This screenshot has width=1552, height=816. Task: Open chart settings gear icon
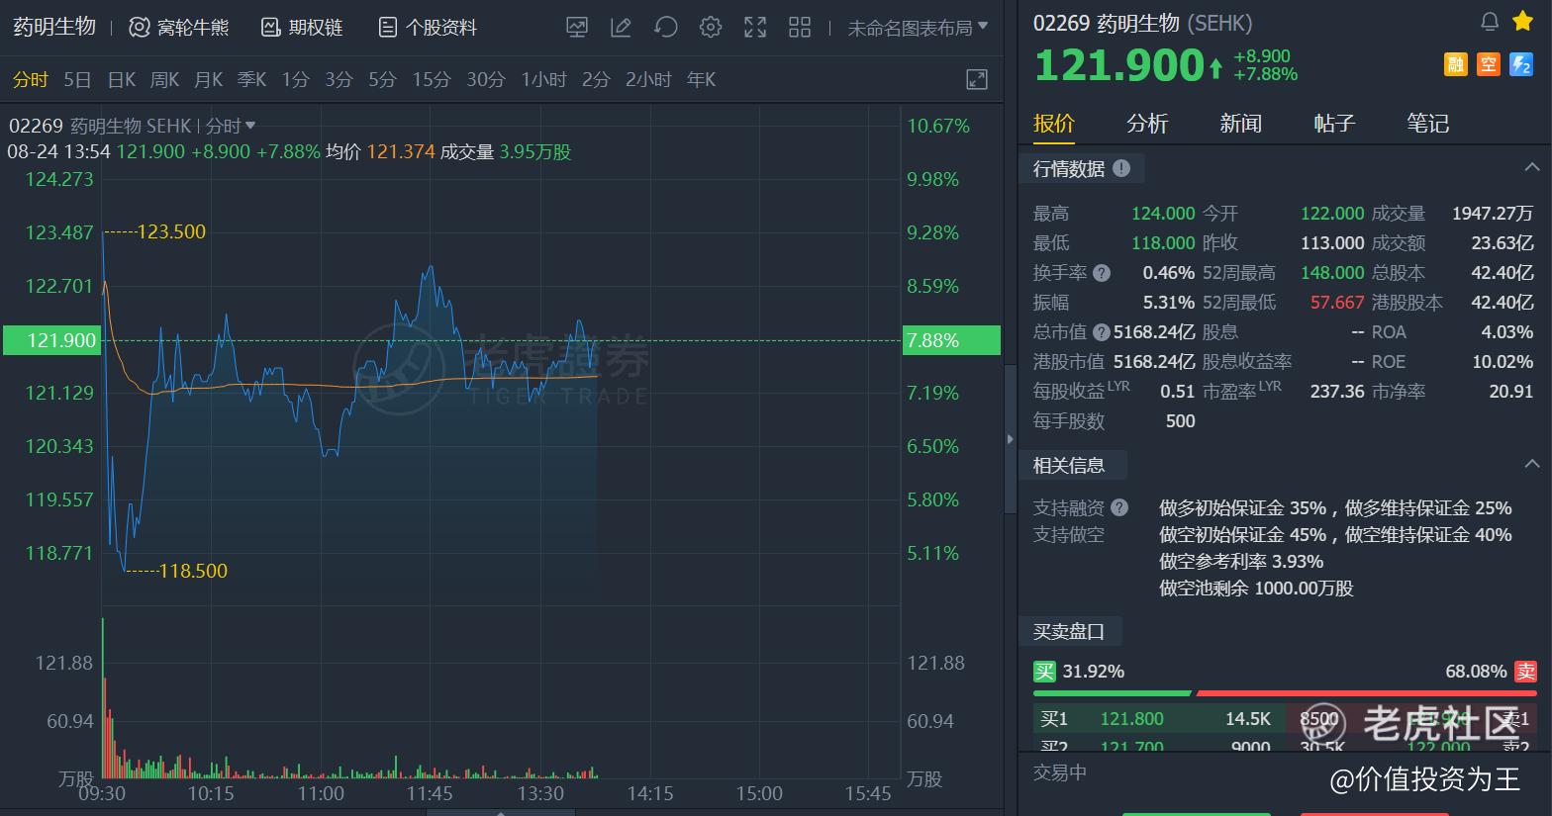point(711,28)
